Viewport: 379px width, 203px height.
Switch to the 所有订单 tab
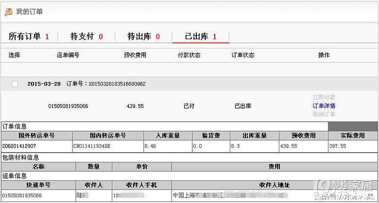[29, 36]
